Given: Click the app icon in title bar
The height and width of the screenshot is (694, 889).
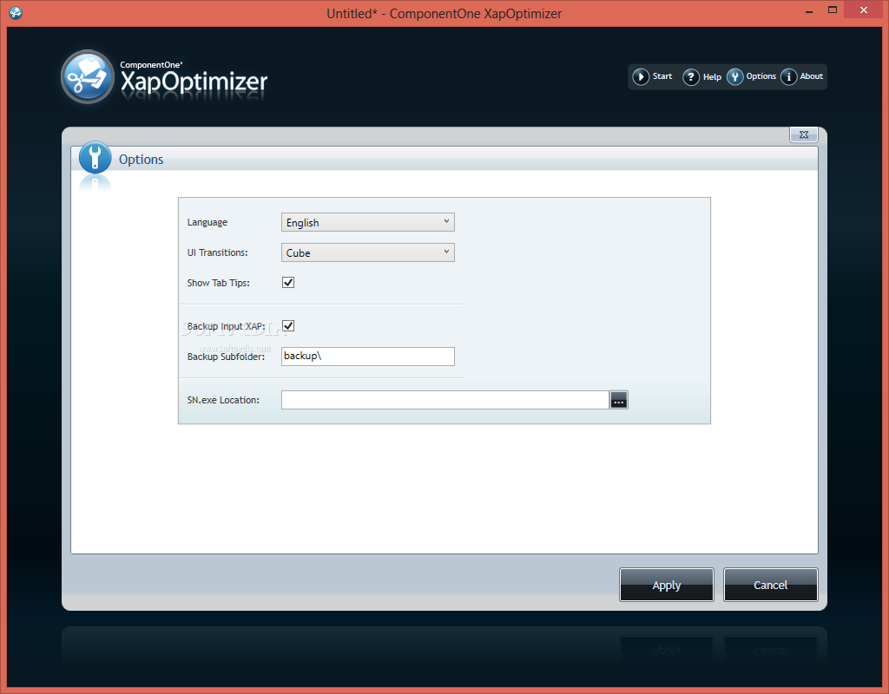Looking at the screenshot, I should coord(16,13).
